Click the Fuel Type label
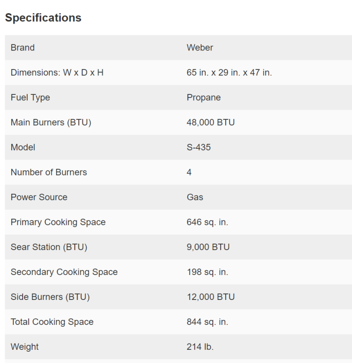Viewport: 352px width, 363px height. [30, 98]
